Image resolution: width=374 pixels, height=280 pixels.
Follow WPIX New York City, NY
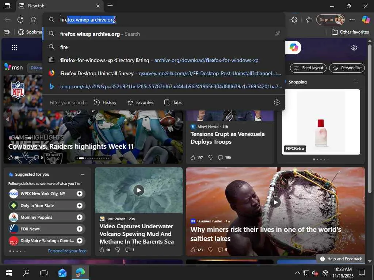pos(79,194)
